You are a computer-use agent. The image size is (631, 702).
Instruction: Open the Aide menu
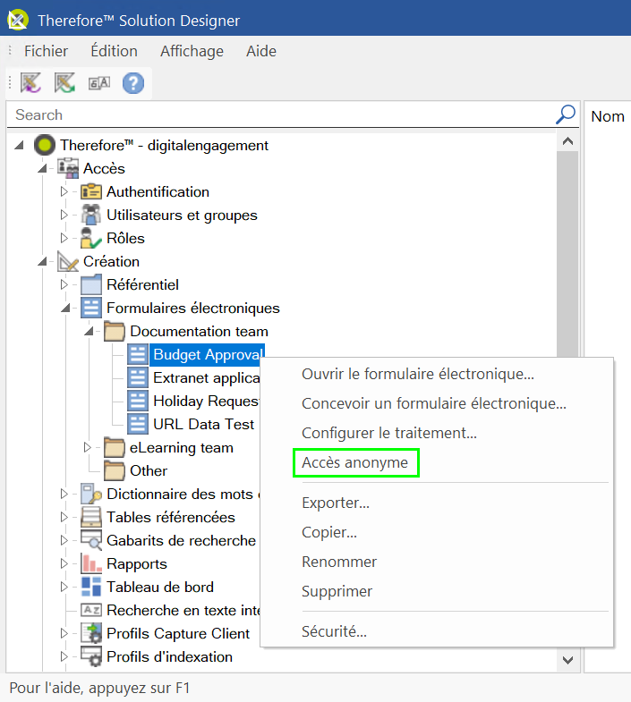(x=261, y=51)
